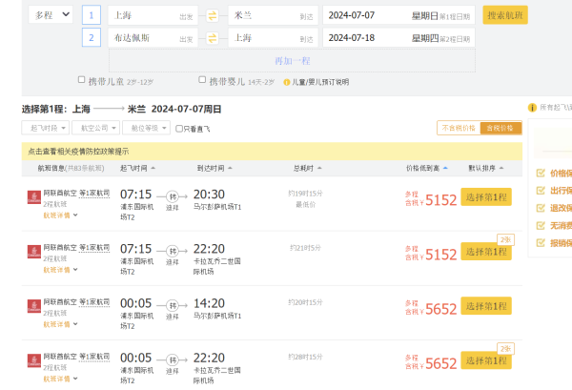The image size is (572, 390).
Task: Click 选择第1程 for the 07:15–22:20 flight
Action: coord(486,252)
